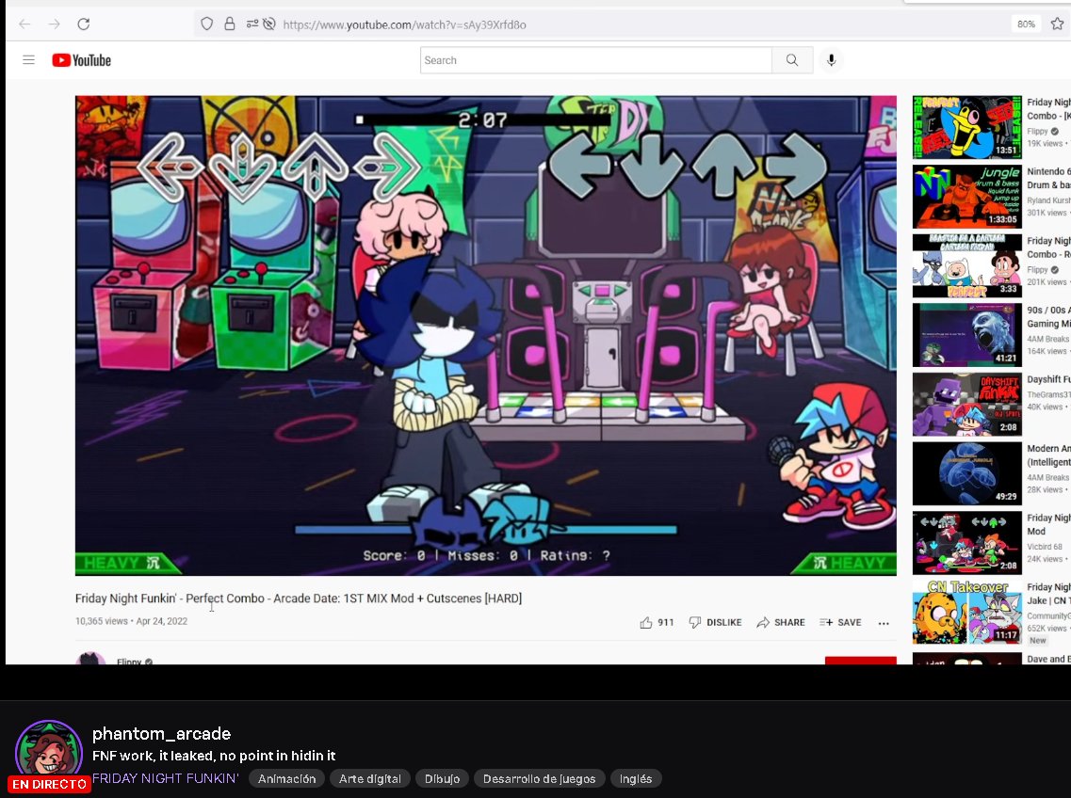Save the video to a playlist with SAVE

point(840,623)
